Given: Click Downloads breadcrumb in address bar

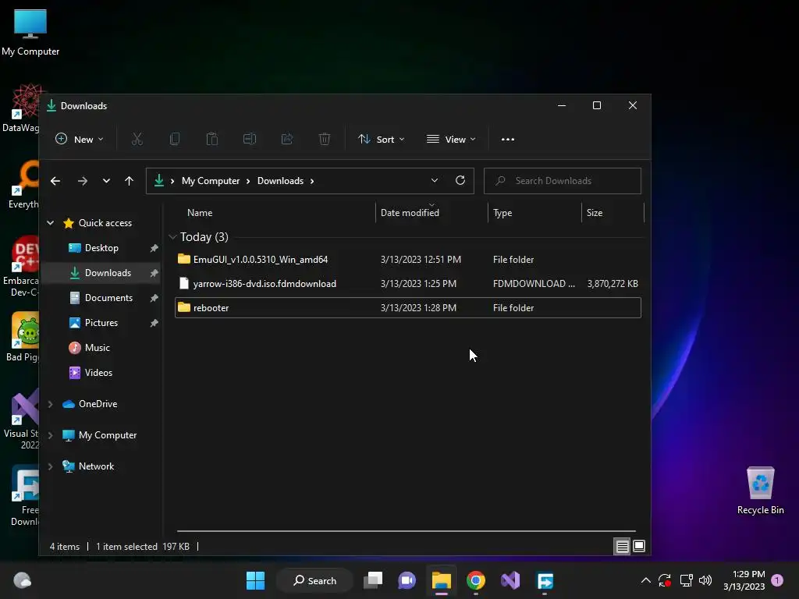Looking at the screenshot, I should coord(280,181).
